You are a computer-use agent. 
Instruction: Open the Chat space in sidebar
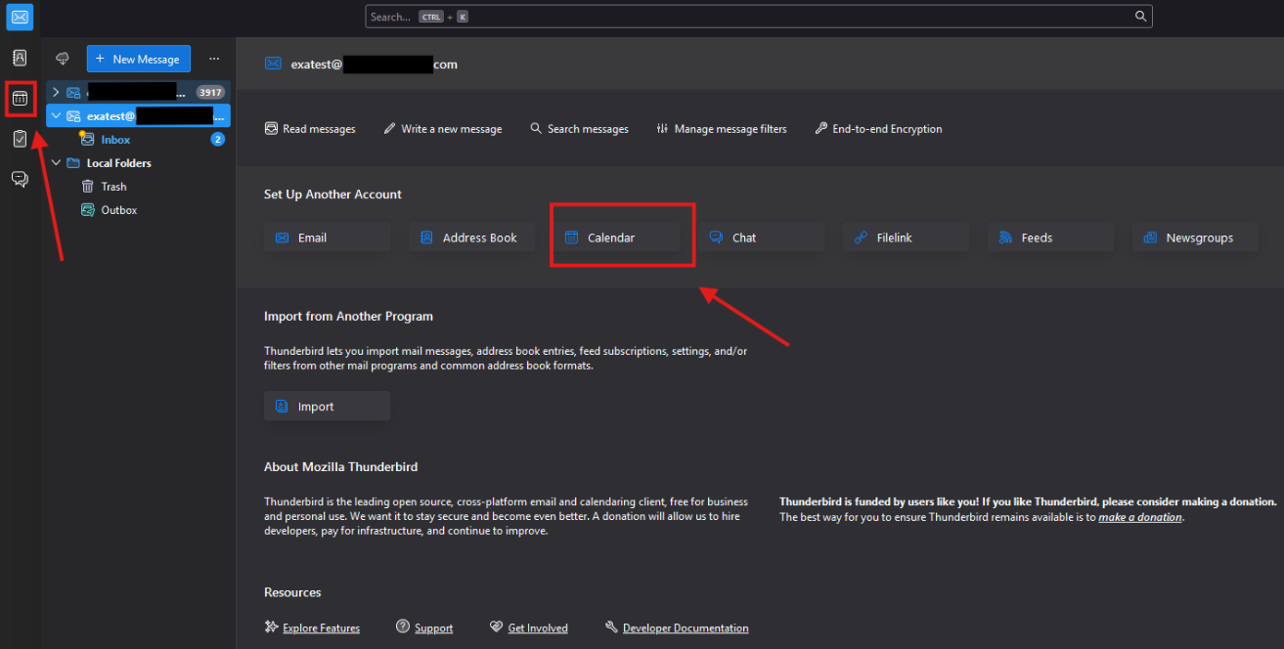pos(20,179)
